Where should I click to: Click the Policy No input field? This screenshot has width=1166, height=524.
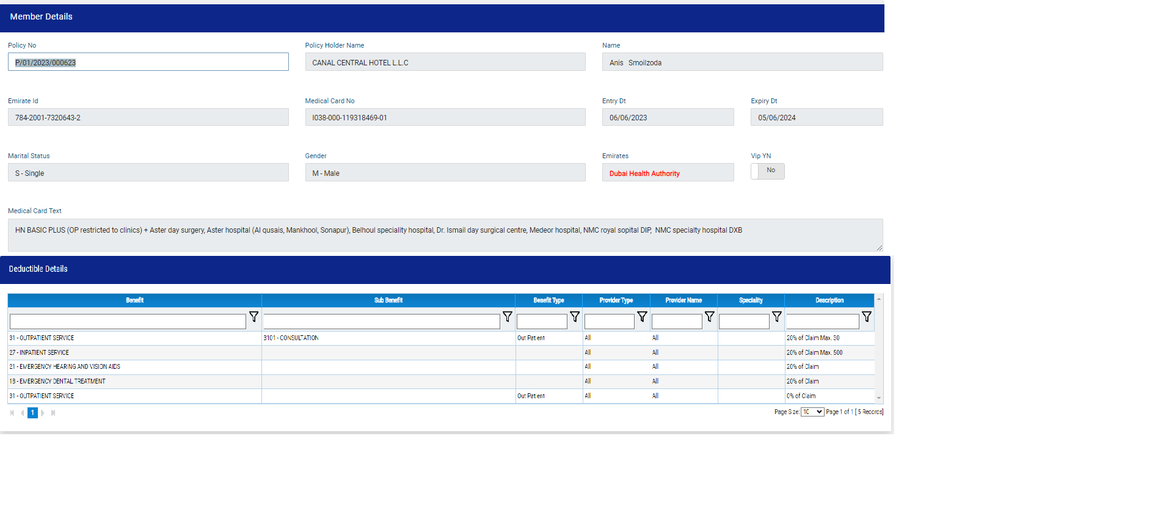148,62
